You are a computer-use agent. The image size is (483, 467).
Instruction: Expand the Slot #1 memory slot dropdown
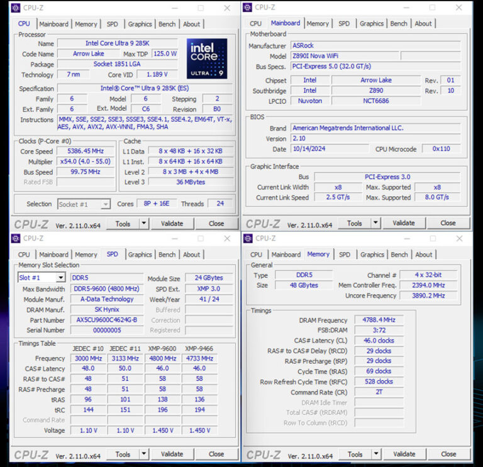coord(60,278)
